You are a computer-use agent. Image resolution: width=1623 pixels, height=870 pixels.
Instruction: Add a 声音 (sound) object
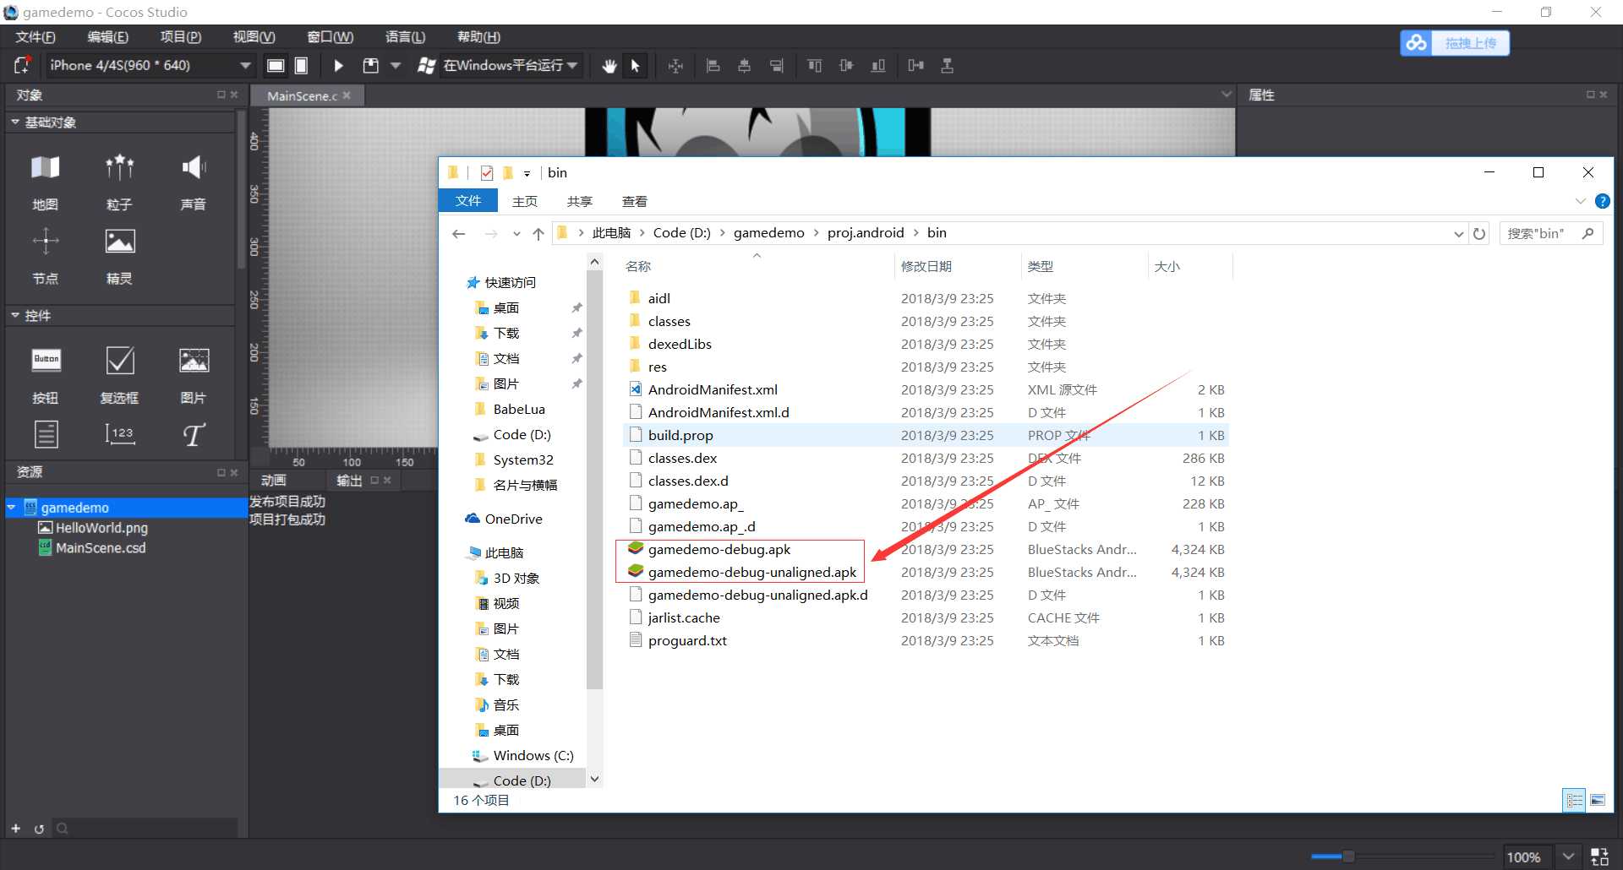click(x=194, y=180)
